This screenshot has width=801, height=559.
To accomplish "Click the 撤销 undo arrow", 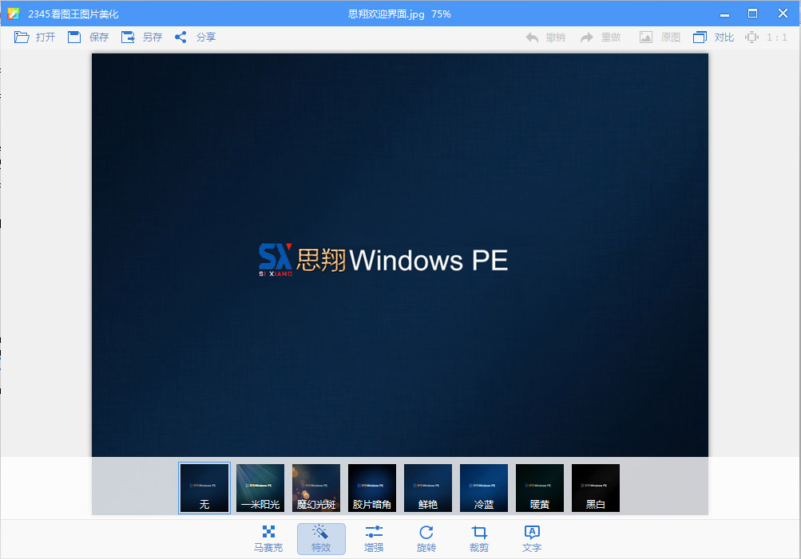I will [532, 37].
